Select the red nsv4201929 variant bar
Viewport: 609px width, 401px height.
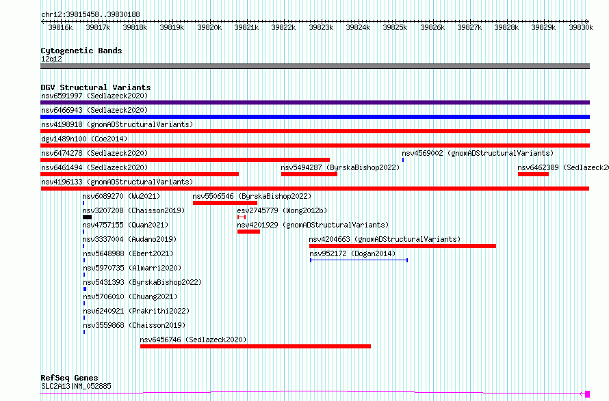point(248,232)
